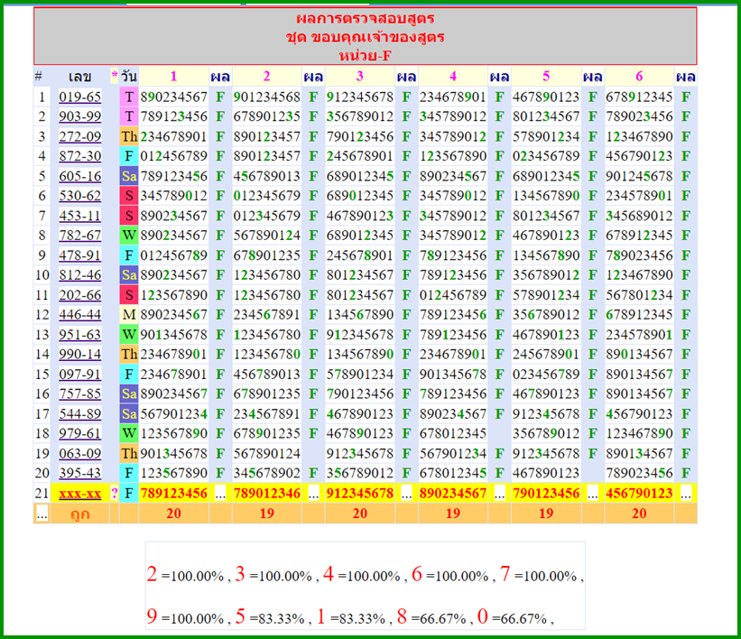Click the ถูก label in the totals row
This screenshot has width=741, height=639.
pyautogui.click(x=79, y=514)
